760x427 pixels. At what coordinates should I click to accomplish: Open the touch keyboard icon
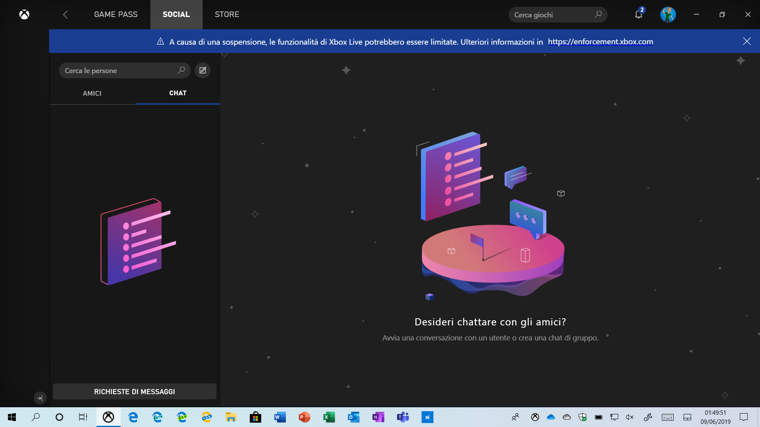click(668, 417)
